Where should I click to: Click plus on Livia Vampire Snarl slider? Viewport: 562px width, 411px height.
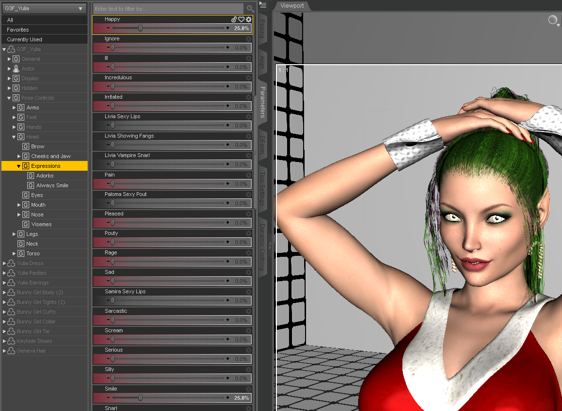[228, 164]
